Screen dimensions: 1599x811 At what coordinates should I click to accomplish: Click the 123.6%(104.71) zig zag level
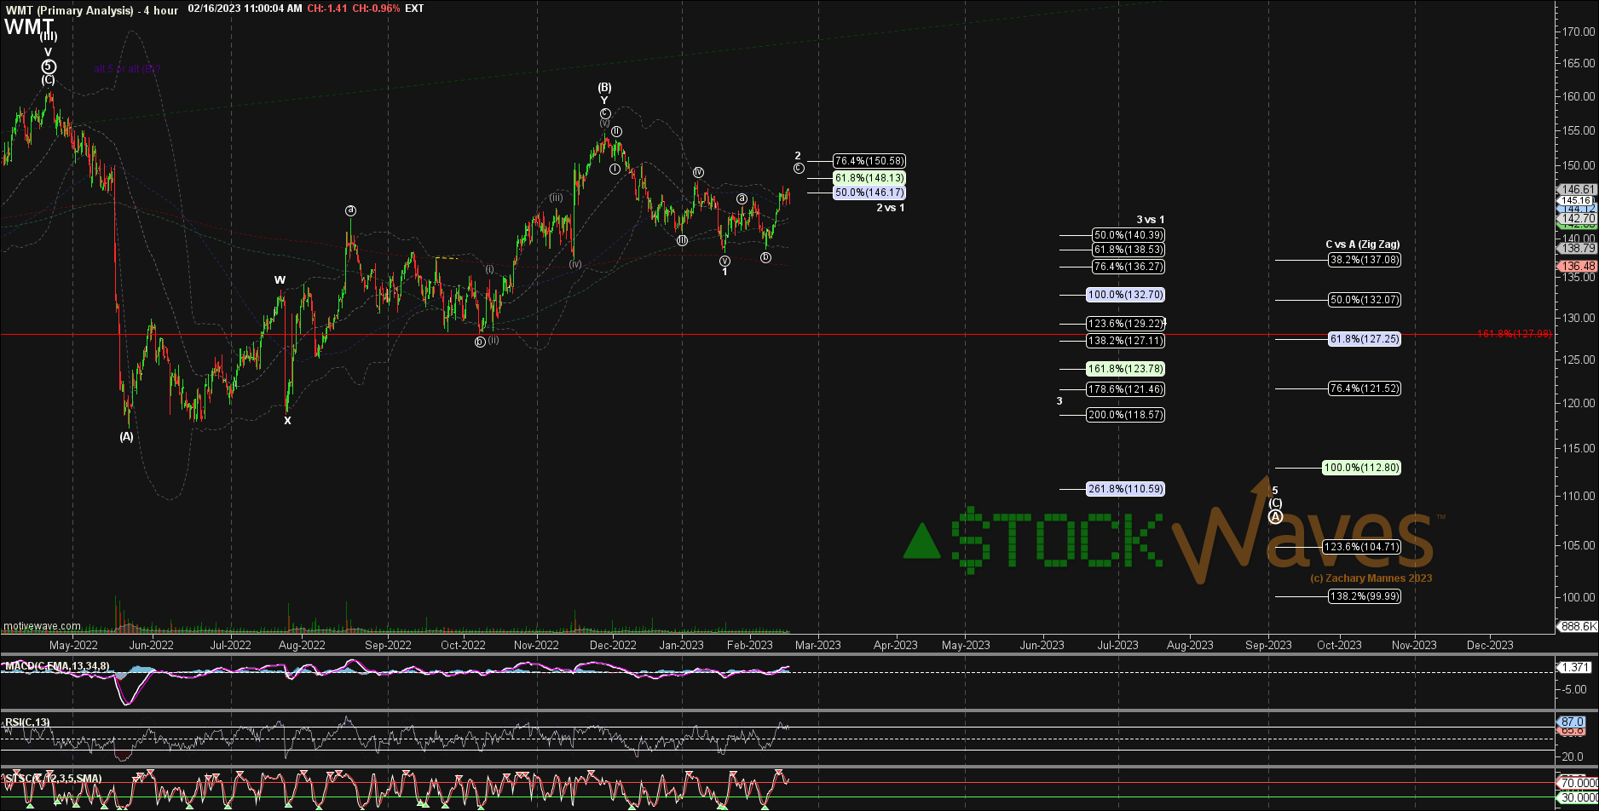[x=1361, y=547]
